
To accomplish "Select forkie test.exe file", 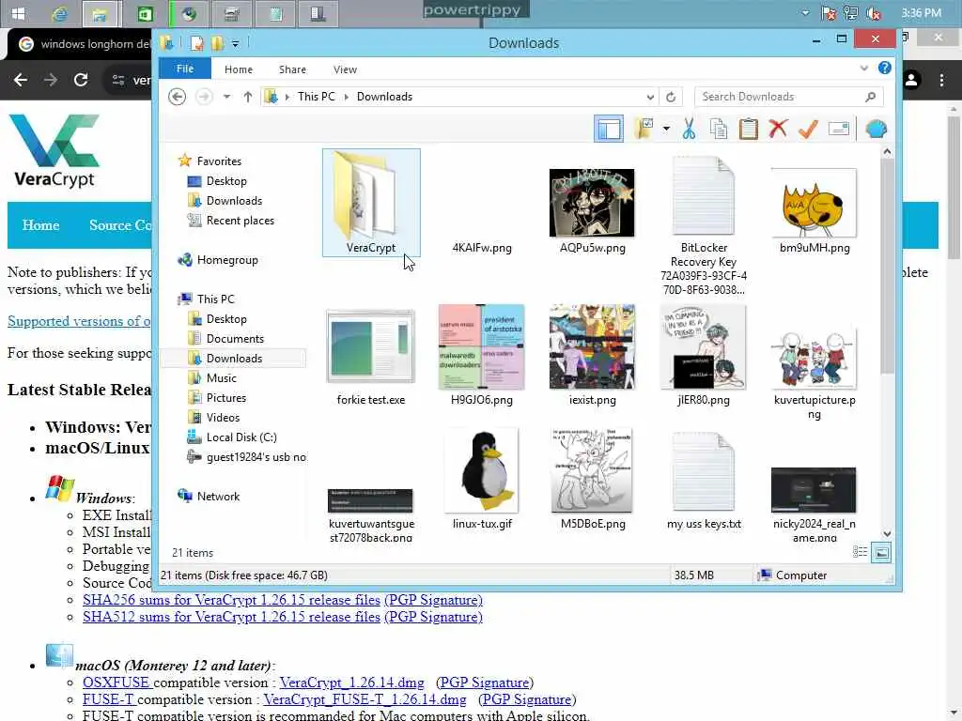I will [x=370, y=357].
